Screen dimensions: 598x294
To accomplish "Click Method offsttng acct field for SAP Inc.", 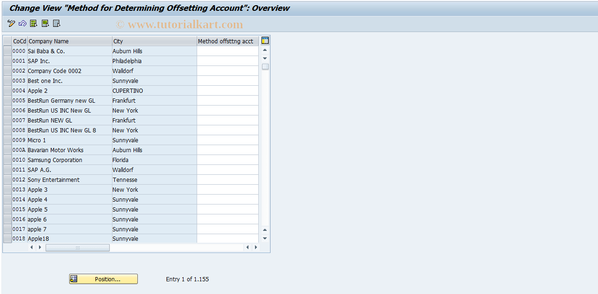I will (227, 61).
